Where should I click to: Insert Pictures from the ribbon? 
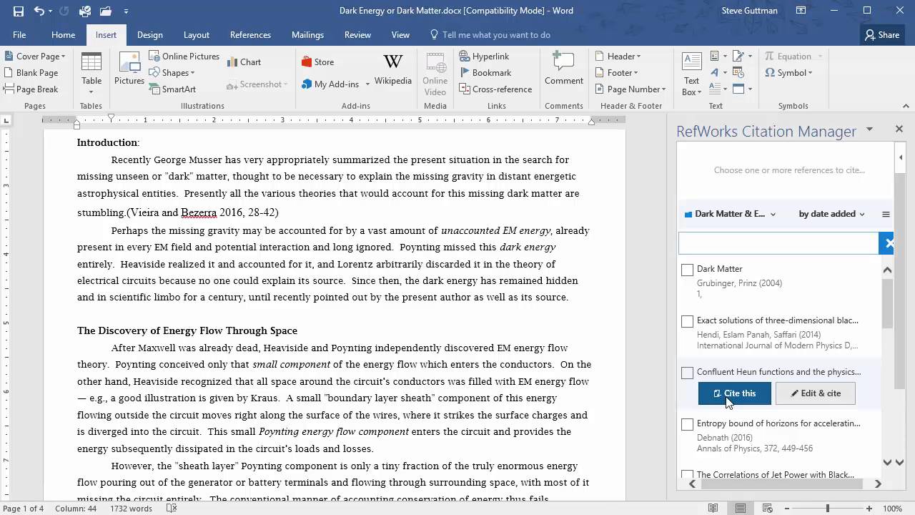click(129, 69)
